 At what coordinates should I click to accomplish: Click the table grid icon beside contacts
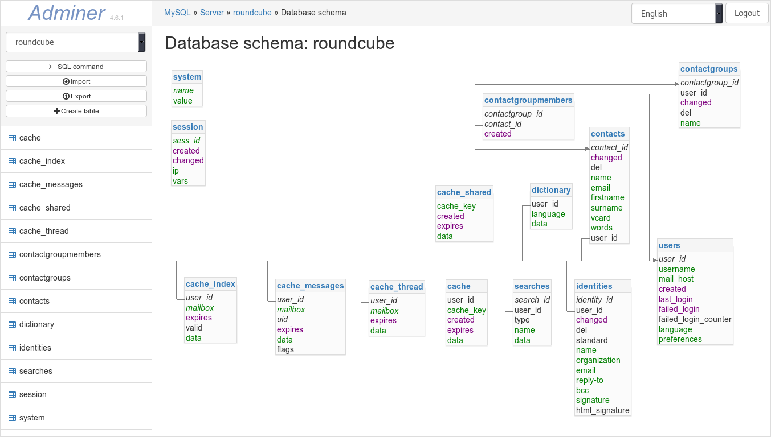coord(12,301)
